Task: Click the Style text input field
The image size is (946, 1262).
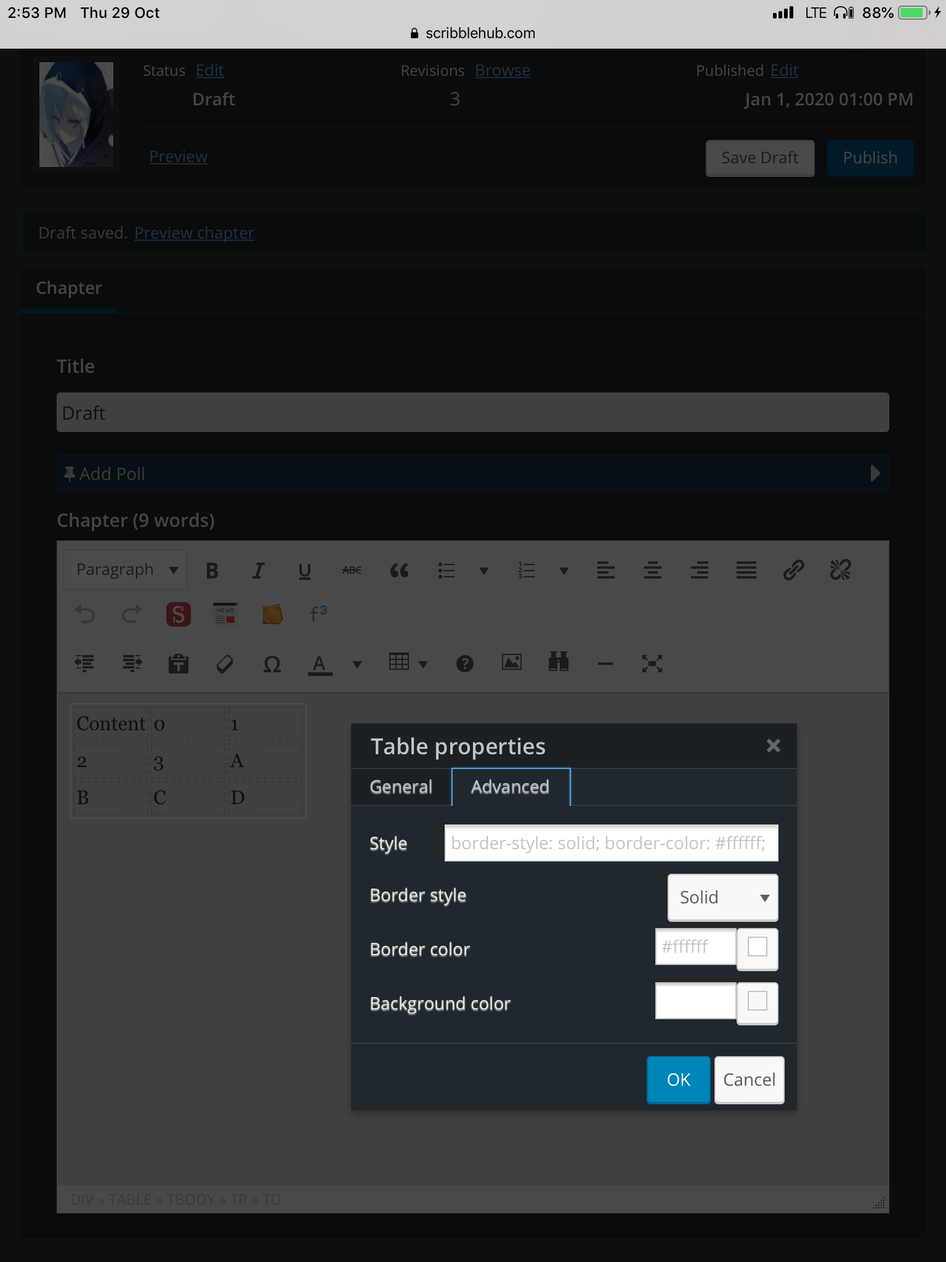Action: coord(611,843)
